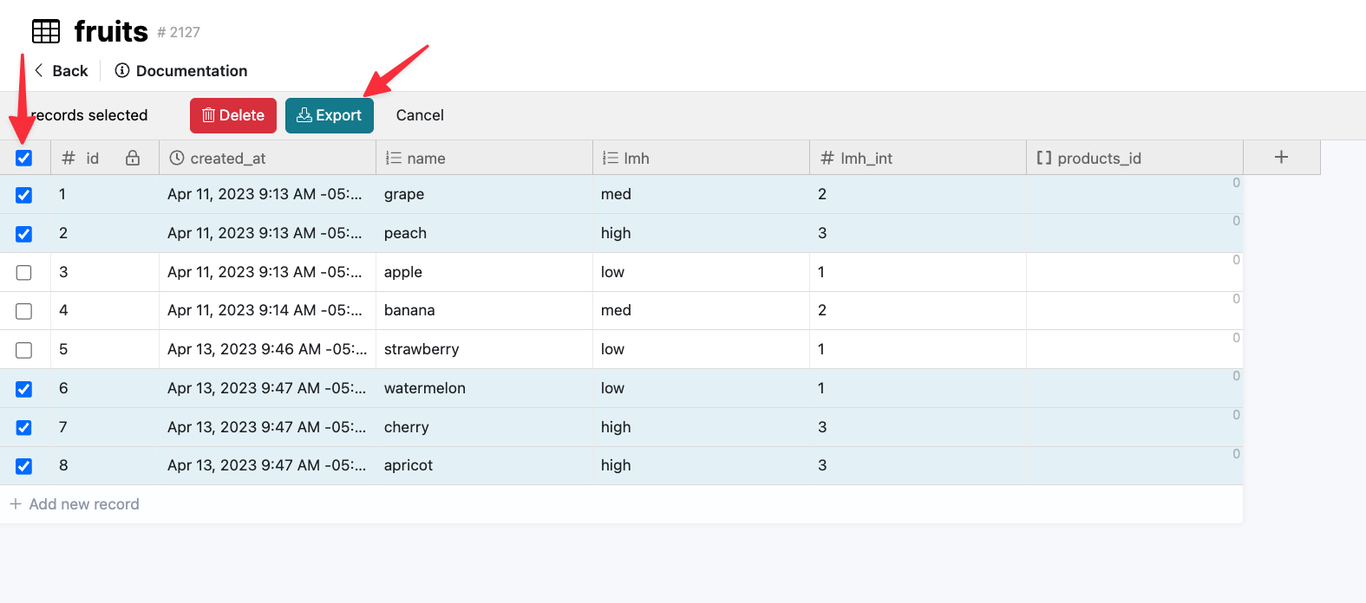Click the products_id column header

pos(1134,158)
